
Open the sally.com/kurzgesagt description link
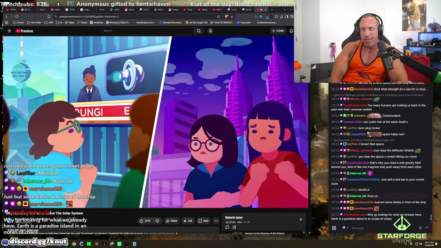pyautogui.click(x=159, y=234)
